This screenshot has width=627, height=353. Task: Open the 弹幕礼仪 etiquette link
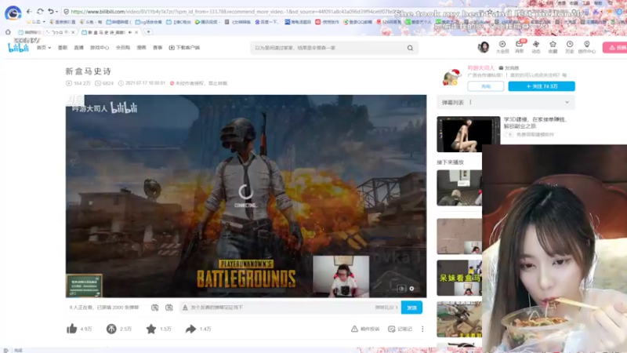coord(386,308)
